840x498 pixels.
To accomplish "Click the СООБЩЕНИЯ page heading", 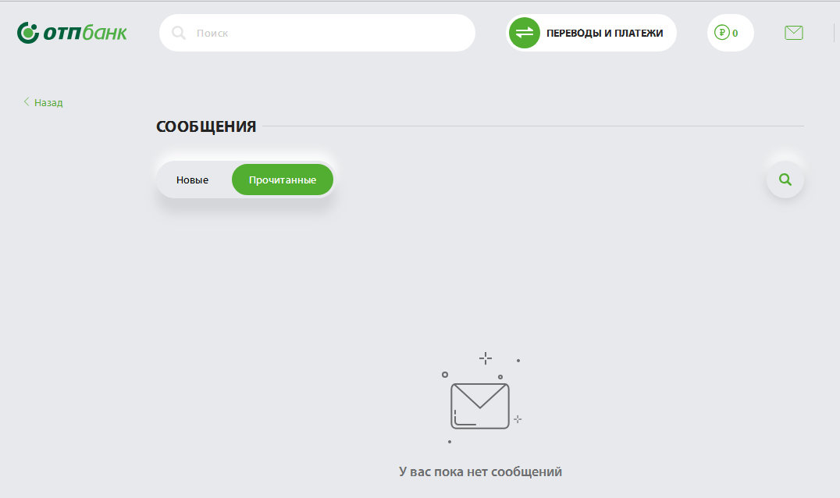I will click(206, 126).
